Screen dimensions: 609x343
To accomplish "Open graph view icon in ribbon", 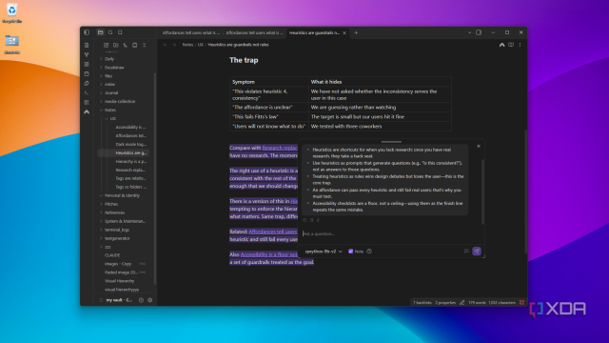I will (x=87, y=55).
